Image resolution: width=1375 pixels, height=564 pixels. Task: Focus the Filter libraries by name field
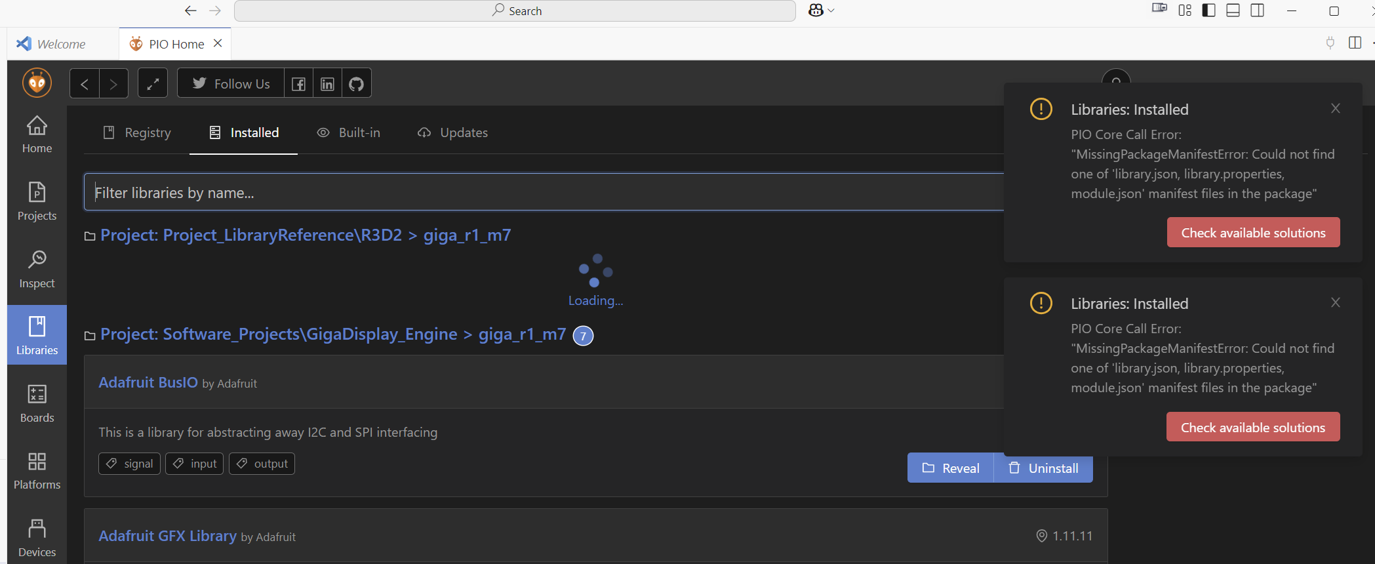click(x=544, y=192)
